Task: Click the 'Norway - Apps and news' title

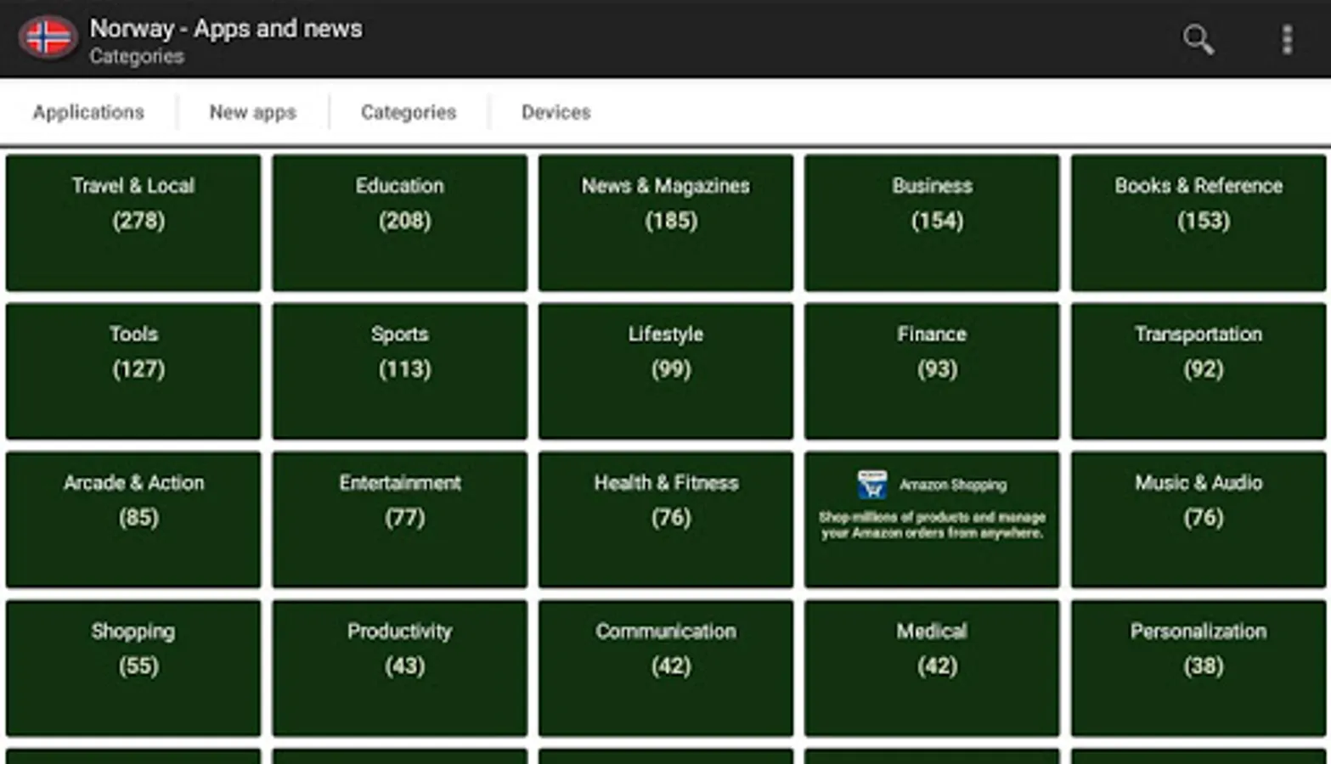Action: (226, 29)
